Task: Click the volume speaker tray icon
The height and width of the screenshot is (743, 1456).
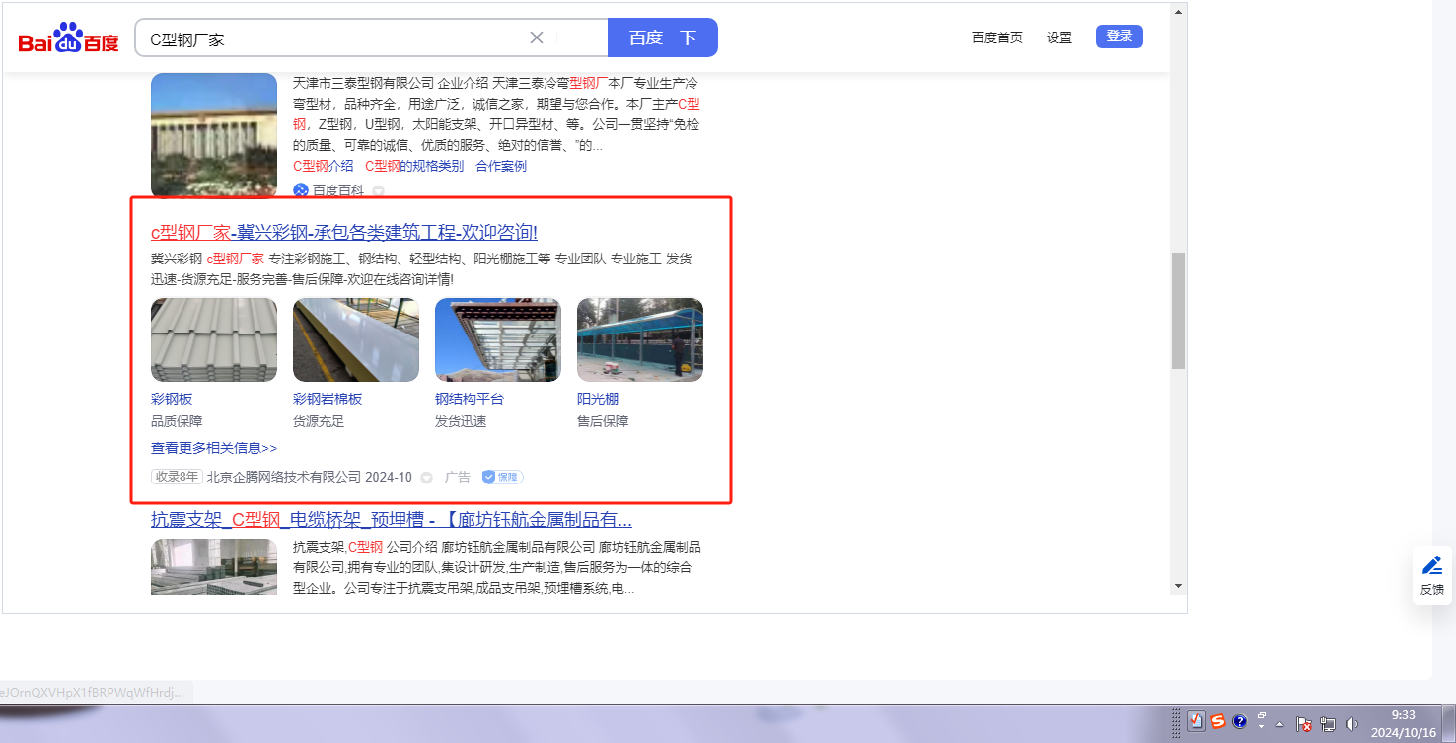Action: click(1351, 722)
